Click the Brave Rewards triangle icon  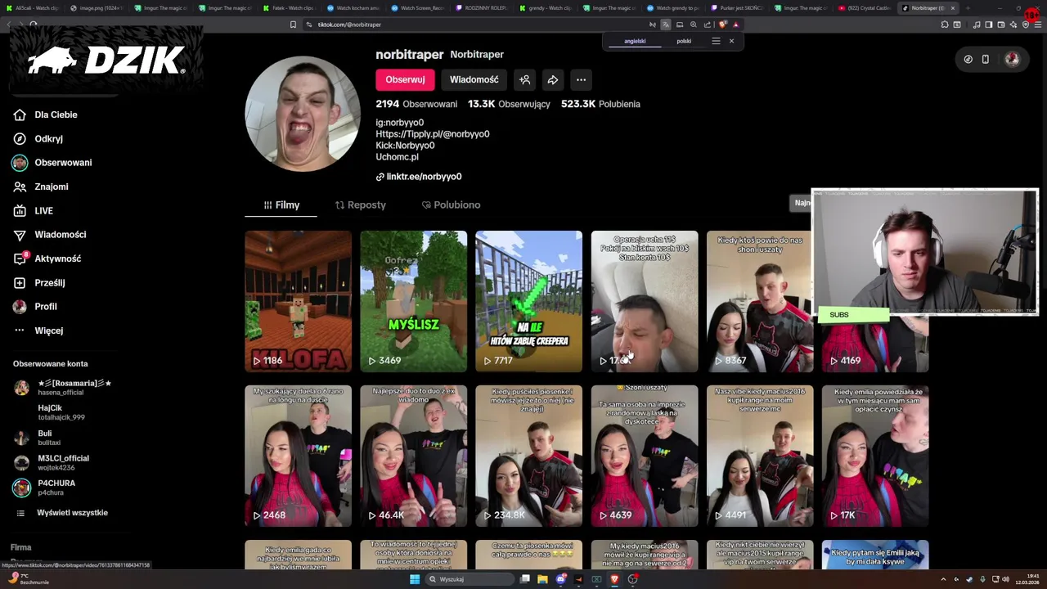pos(735,25)
